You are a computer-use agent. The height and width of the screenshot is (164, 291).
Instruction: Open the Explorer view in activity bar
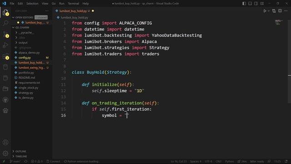[5, 12]
